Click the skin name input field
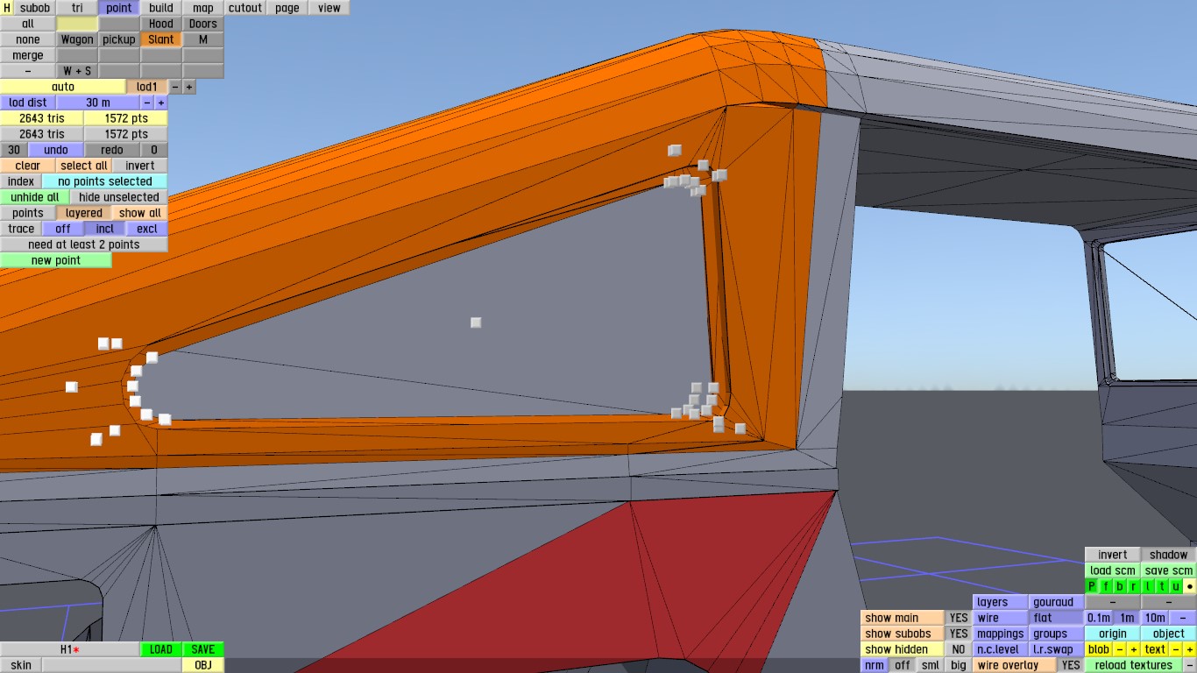 click(112, 665)
